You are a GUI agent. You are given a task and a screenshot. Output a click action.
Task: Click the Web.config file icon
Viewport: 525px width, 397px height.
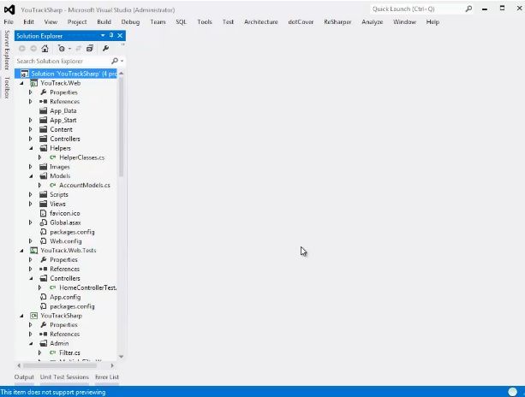43,240
